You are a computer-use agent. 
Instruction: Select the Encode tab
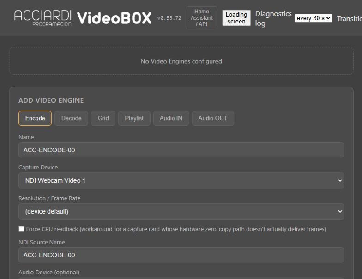(x=35, y=118)
